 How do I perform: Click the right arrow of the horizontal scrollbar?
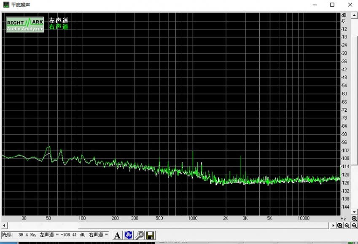coord(333,226)
